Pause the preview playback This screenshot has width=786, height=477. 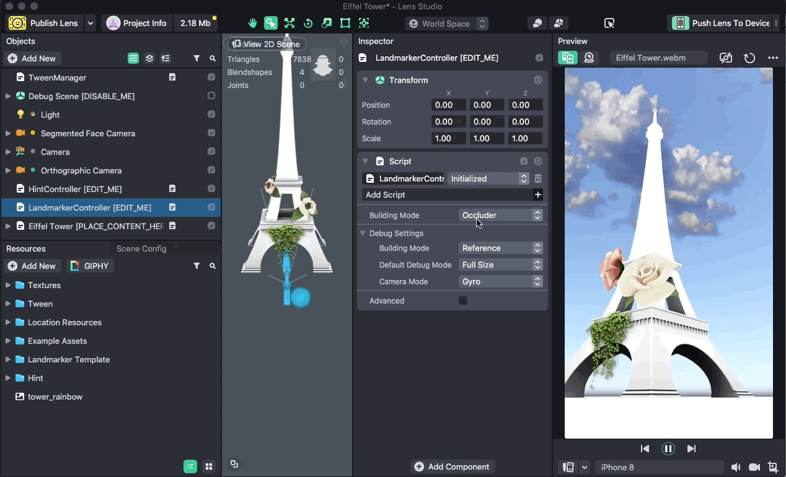click(668, 449)
